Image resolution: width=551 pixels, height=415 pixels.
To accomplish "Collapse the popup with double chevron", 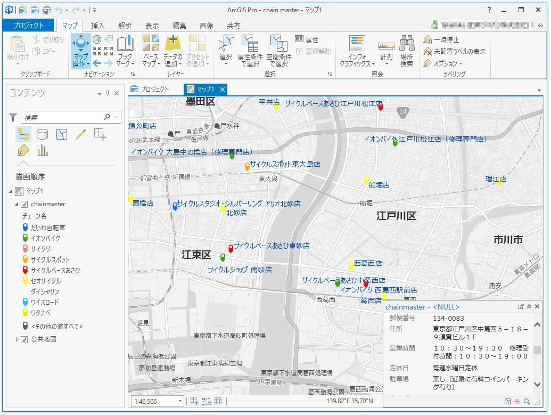I will coord(529,307).
